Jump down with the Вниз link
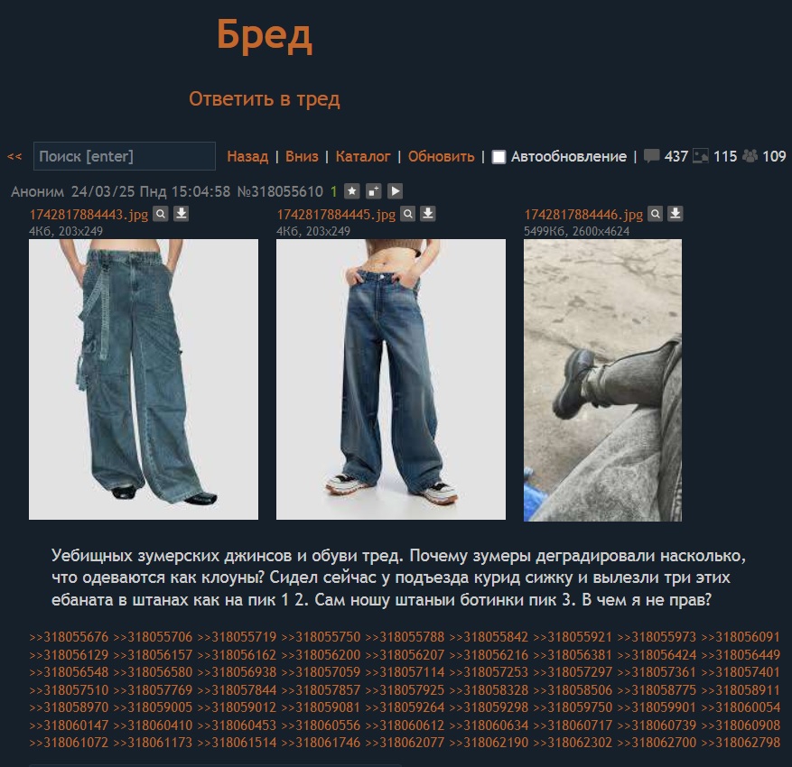Viewport: 792px width, 767px height. [x=302, y=156]
